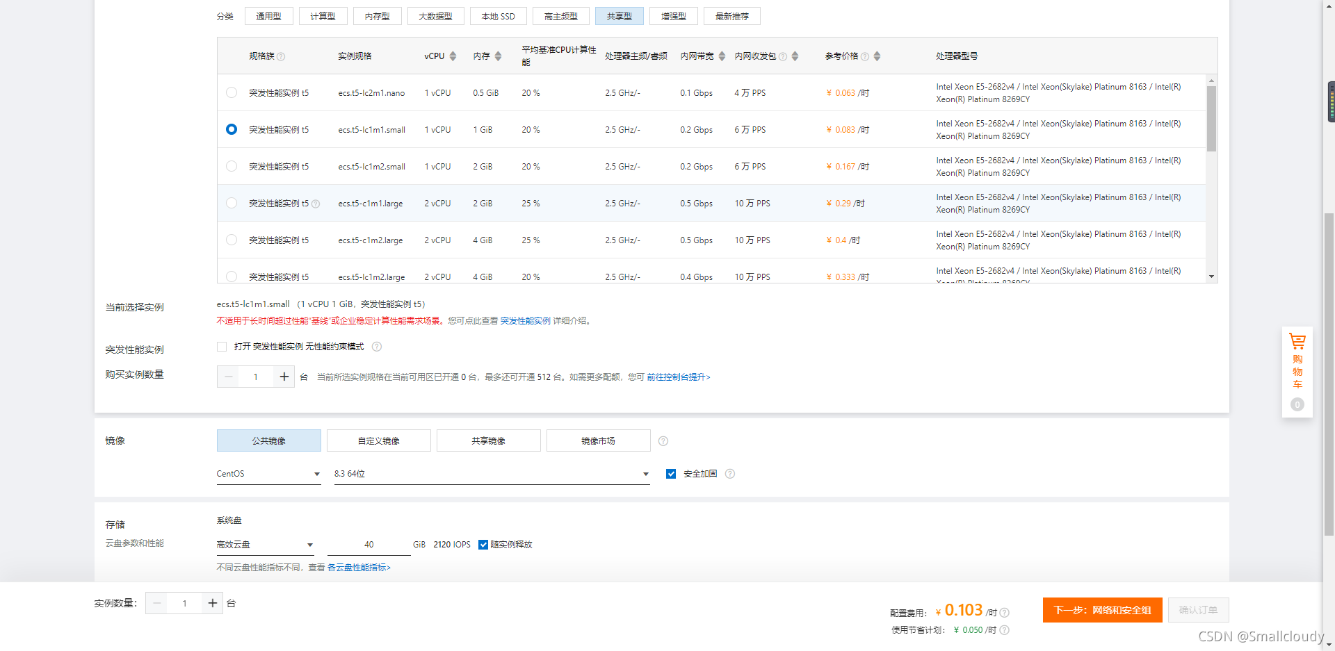
Task: Open the shopping cart side panel
Action: (1297, 372)
